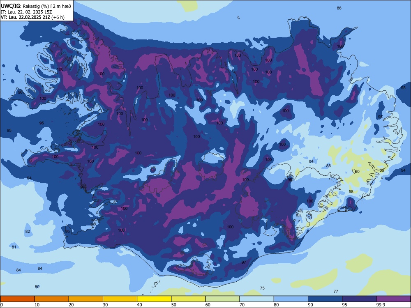Viewport: 411px width, 308px height.
Task: Click the yellow-green 60–70 legend swatch
Action: click(x=222, y=299)
